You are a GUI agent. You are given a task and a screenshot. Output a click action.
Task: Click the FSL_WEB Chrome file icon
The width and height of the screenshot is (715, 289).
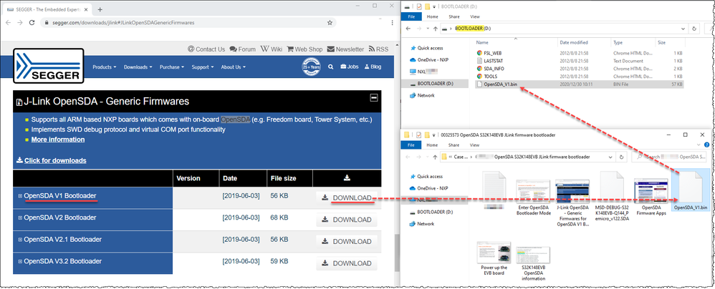click(x=479, y=53)
